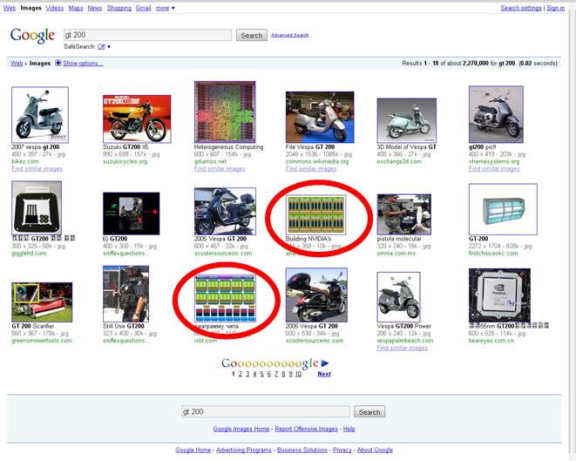Open the Heterogeneous Computing chip thumbnail

225,112
